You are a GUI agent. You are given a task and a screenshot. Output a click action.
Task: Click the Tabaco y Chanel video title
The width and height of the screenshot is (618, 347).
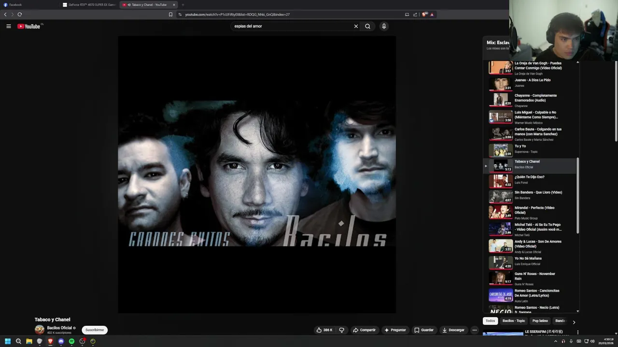coord(53,320)
